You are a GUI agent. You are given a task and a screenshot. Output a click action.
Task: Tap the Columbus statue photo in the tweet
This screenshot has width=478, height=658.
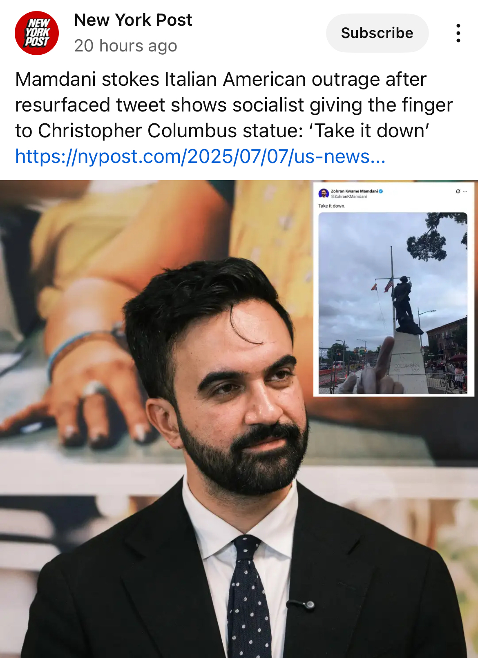pyautogui.click(x=393, y=303)
